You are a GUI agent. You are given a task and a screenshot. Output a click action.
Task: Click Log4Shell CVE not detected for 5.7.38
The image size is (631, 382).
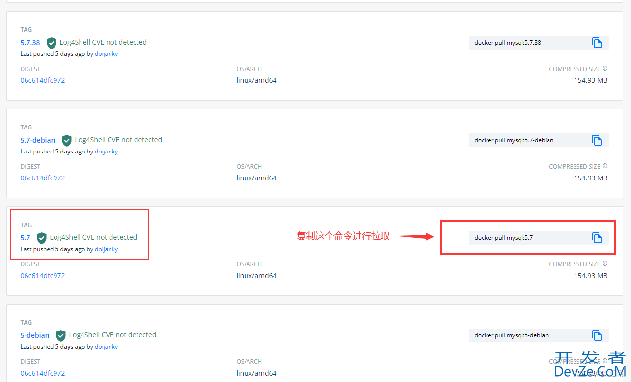(103, 42)
